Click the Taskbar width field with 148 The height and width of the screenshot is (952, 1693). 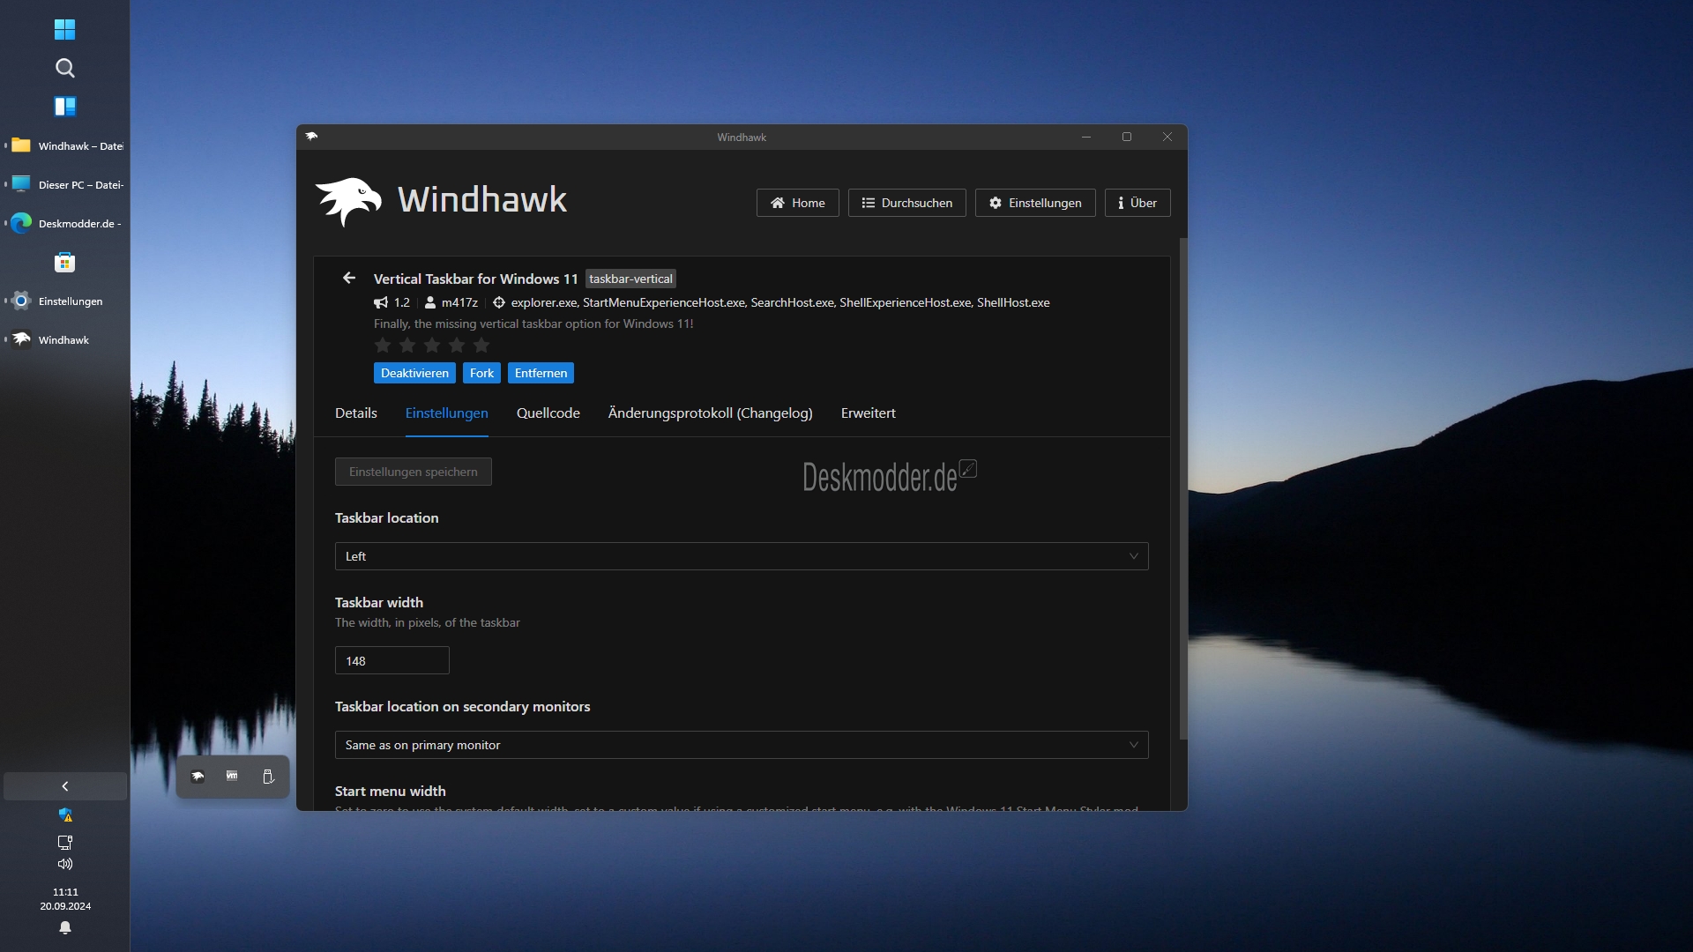392,660
